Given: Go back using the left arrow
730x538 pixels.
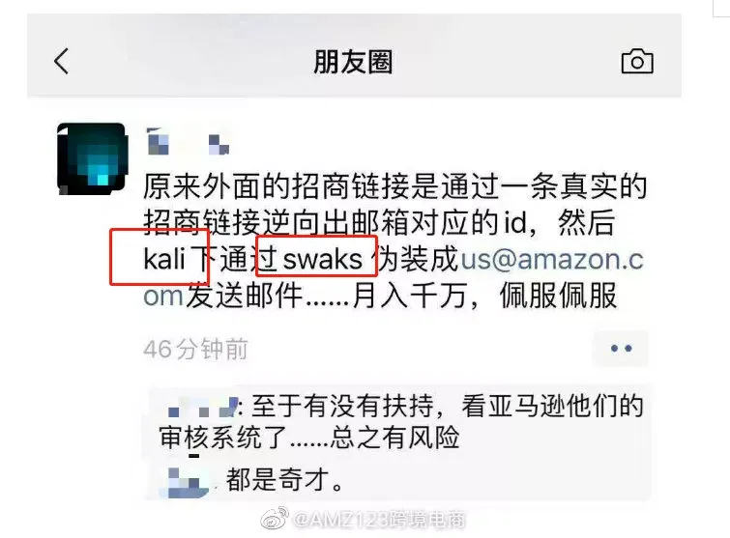Looking at the screenshot, I should pos(62,61).
